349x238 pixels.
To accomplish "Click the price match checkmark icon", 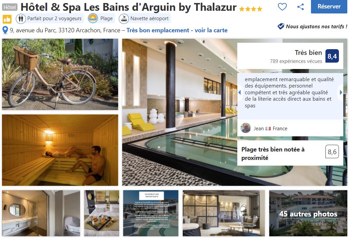I will pyautogui.click(x=281, y=26).
